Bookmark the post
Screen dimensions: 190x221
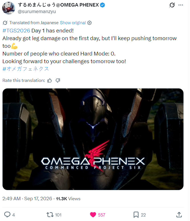136,215
